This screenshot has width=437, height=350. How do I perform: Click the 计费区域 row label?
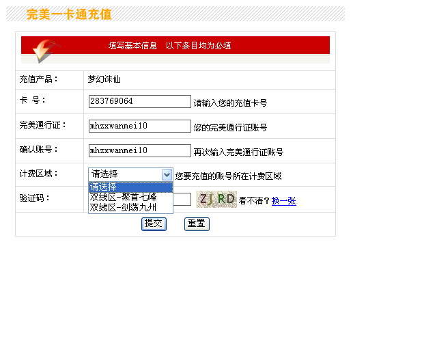(39, 174)
